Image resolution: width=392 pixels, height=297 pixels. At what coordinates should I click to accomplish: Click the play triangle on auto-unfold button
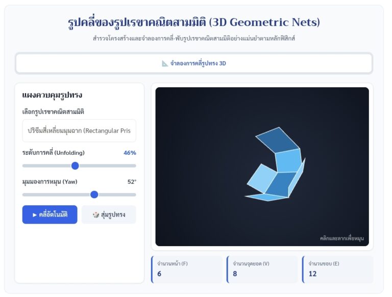(x=35, y=215)
